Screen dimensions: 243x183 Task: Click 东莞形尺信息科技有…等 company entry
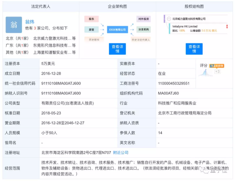click(x=54, y=45)
